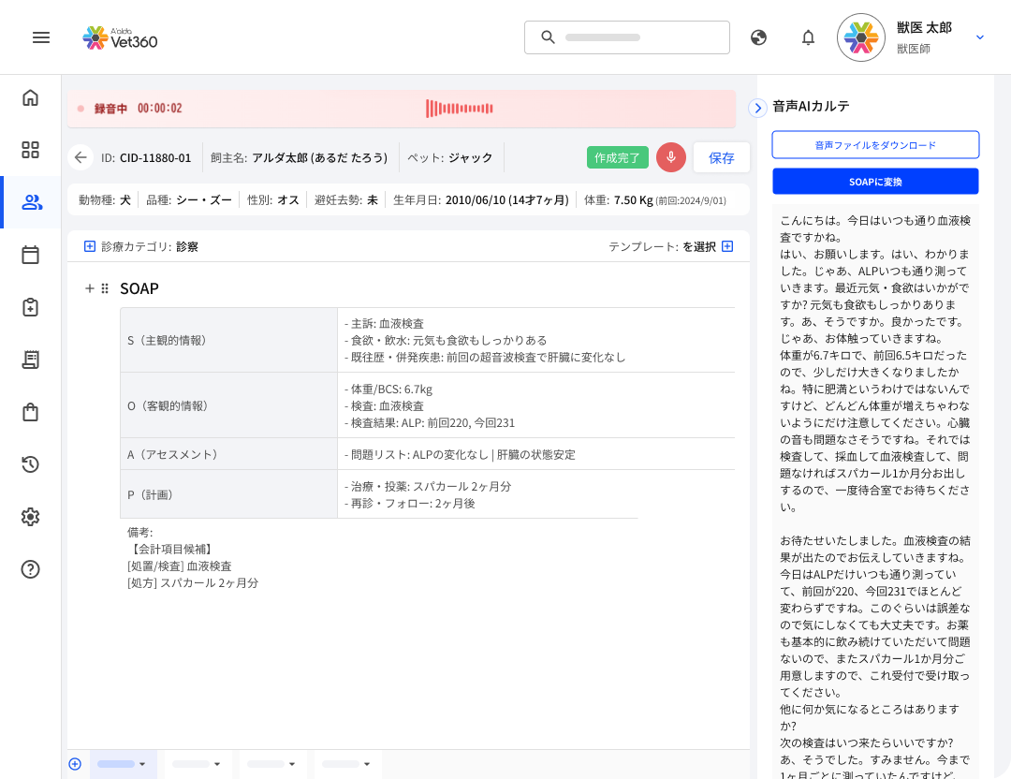Open the history sidebar icon

point(30,464)
